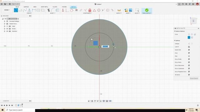This screenshot has height=112, width=200.
Task: Pick the center rectangle tool with a dot
Action: coord(38,10)
